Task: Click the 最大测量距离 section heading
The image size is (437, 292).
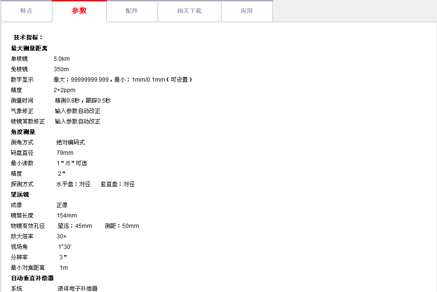Action: [x=29, y=48]
